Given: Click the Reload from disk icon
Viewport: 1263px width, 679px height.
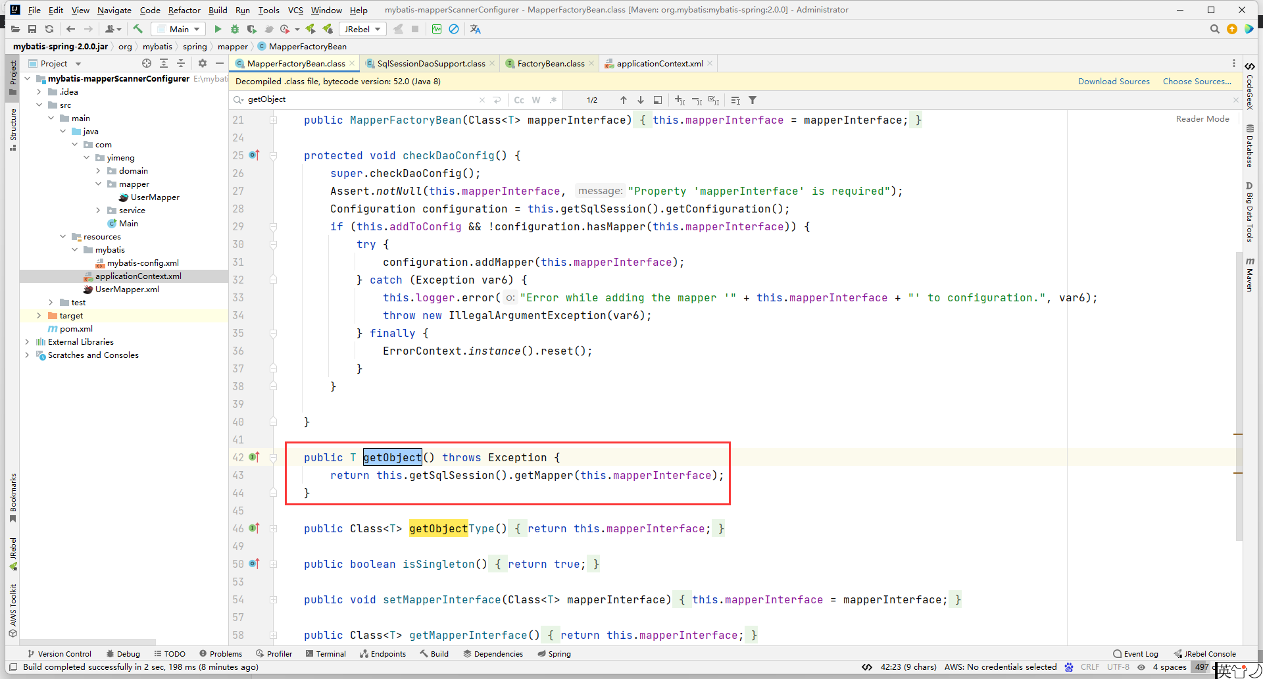Looking at the screenshot, I should (49, 29).
